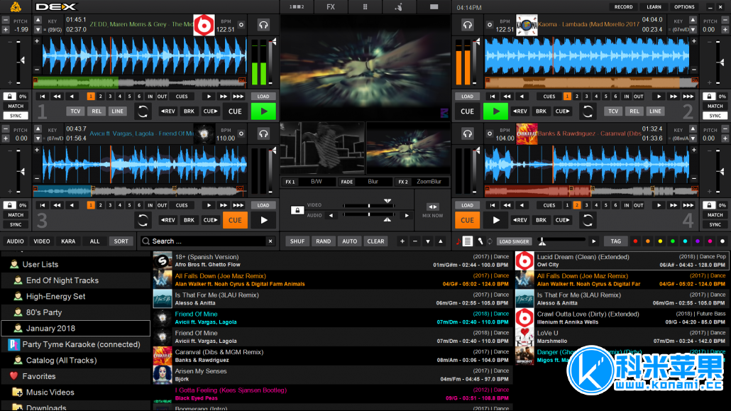
Task: Click the TAG button
Action: pos(616,241)
